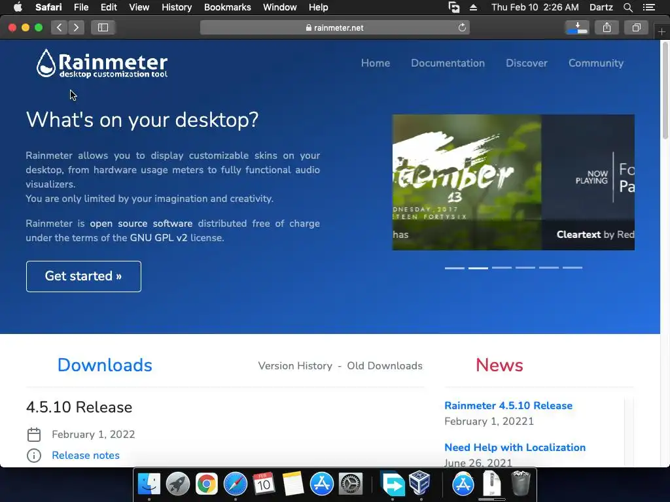670x502 pixels.
Task: Open Notes app in Dock
Action: tap(292, 484)
